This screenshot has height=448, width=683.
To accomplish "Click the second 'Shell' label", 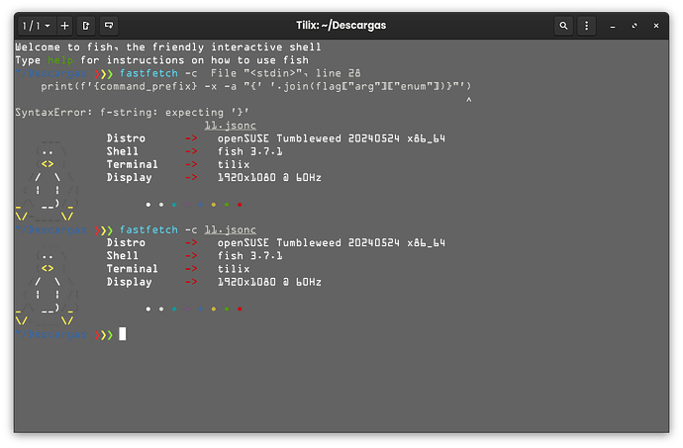I will (123, 256).
